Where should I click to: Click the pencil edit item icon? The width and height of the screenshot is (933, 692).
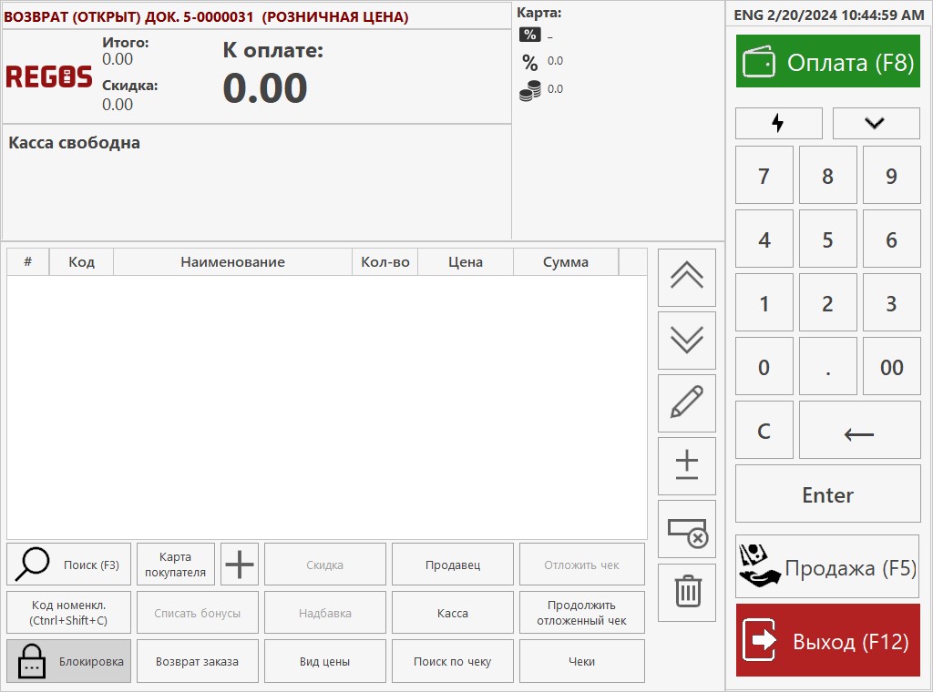tap(686, 403)
